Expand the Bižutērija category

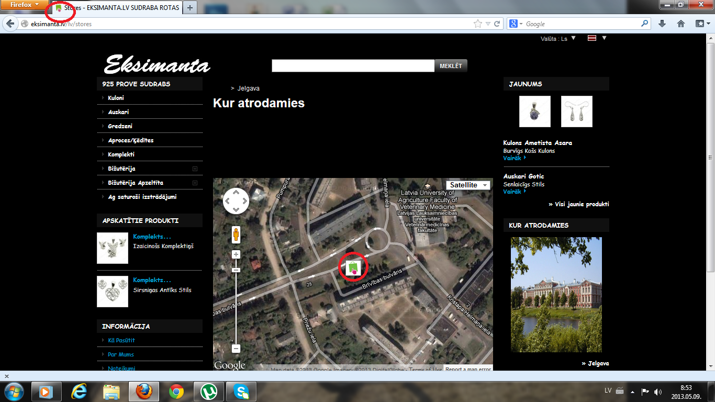coord(195,169)
